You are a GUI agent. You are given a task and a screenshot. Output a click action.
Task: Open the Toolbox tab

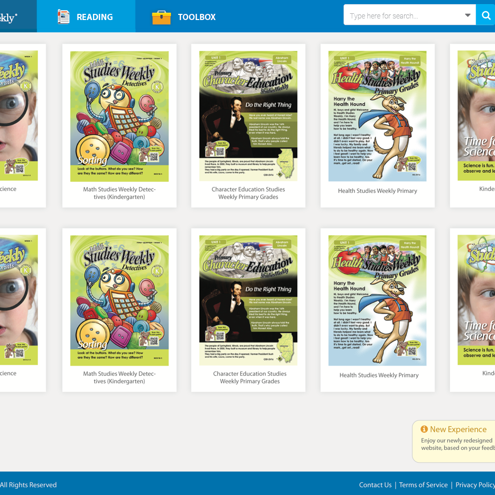(184, 16)
